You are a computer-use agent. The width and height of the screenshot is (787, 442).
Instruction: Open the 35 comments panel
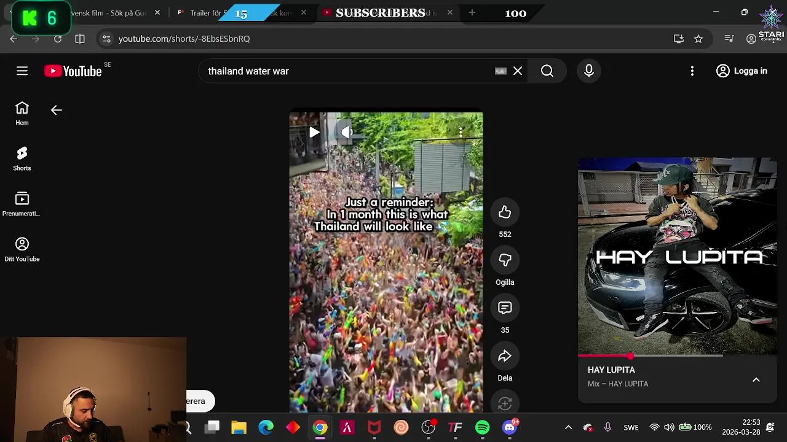pyautogui.click(x=505, y=308)
